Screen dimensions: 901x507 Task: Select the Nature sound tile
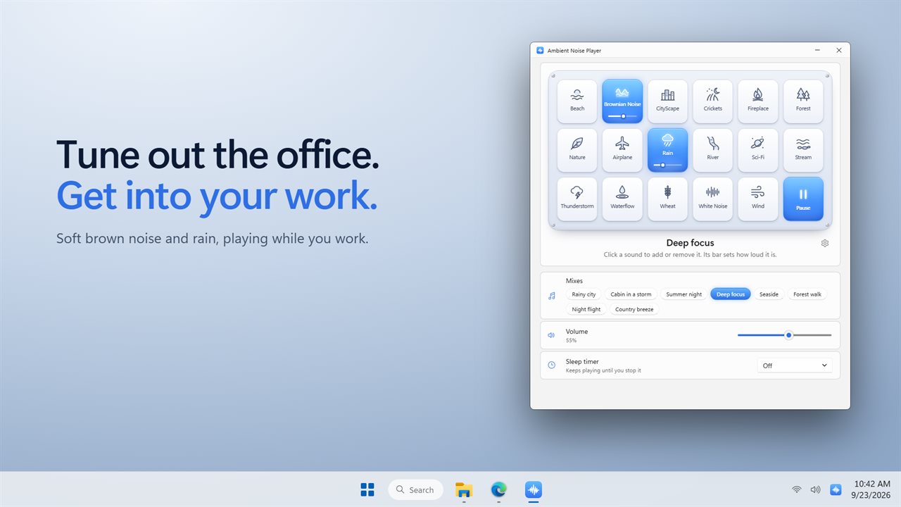[x=577, y=150]
